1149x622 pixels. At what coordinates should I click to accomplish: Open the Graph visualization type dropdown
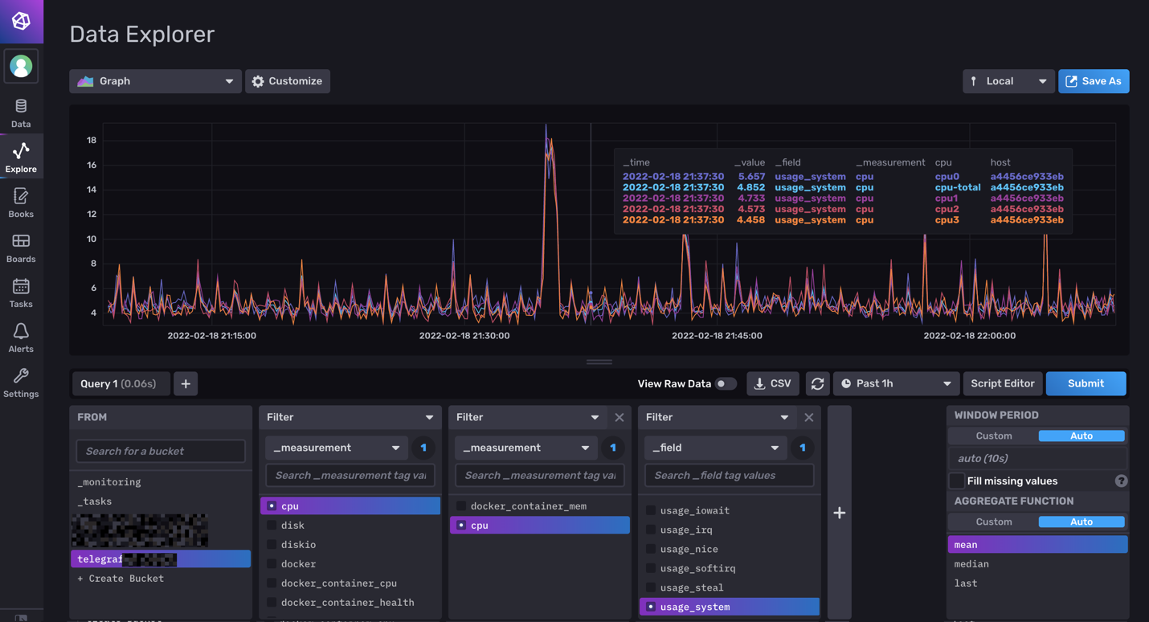155,81
